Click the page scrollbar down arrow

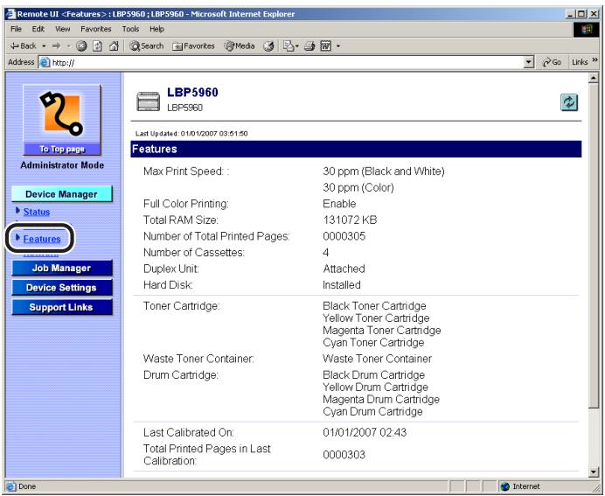click(x=594, y=472)
